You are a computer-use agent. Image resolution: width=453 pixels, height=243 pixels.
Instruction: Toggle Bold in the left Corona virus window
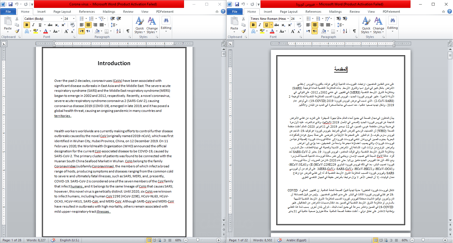(27, 25)
